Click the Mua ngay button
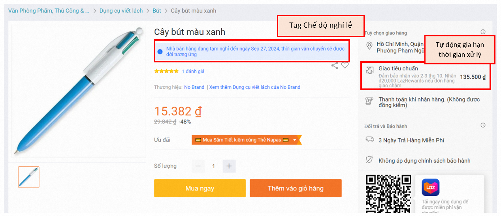Viewport: 501px width, 216px height. [x=200, y=188]
